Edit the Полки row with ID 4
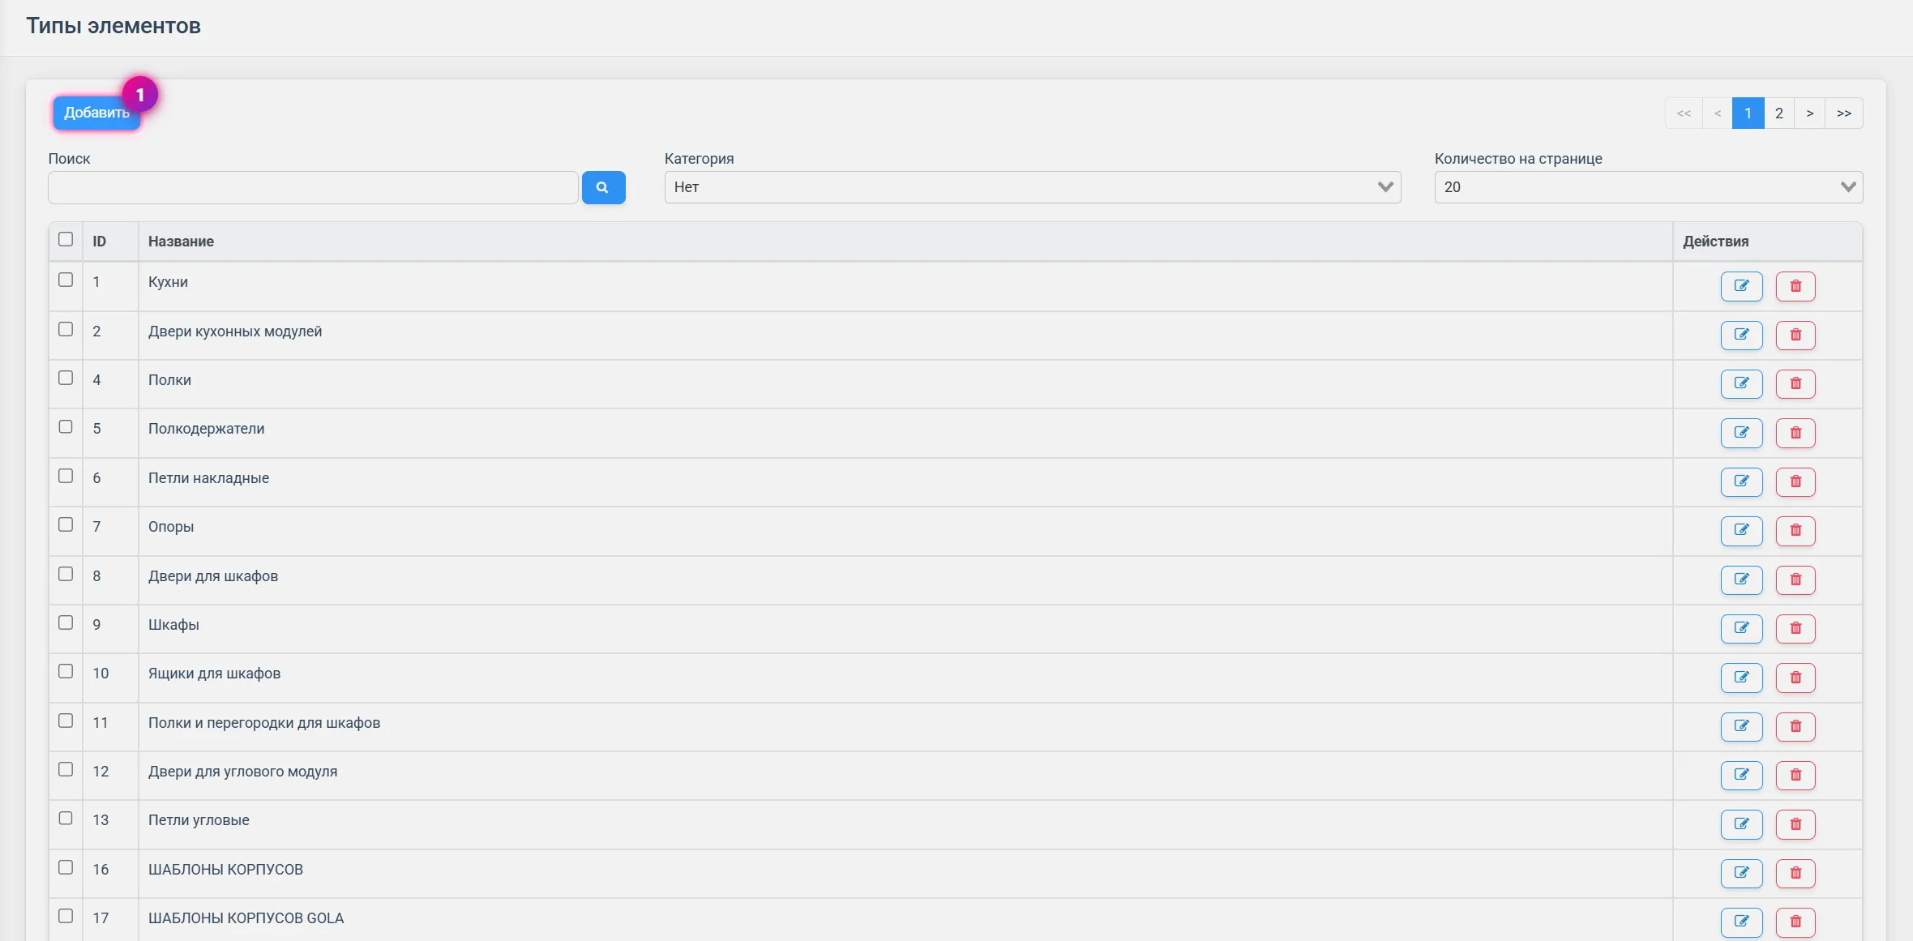Screen dimensions: 1913x941 pos(1741,383)
